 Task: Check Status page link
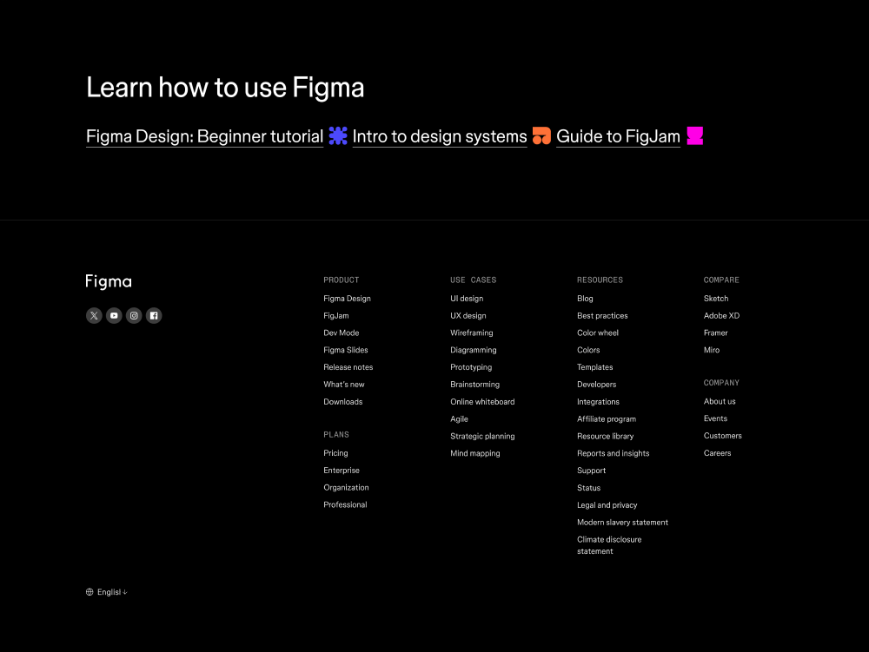point(589,488)
